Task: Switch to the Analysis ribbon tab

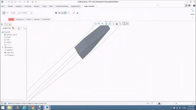Action: (x=18, y=6)
